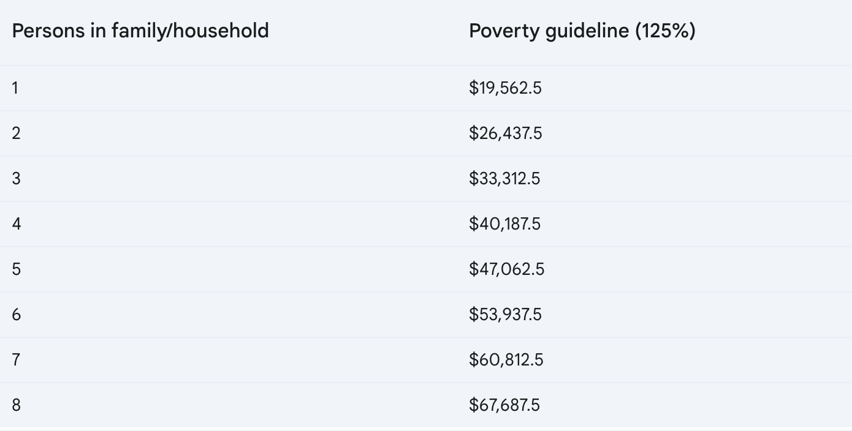
Task: Click the $33,312.5 guideline amount
Action: (504, 179)
